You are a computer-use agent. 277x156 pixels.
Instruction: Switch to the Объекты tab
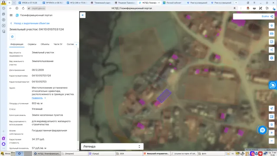click(45, 44)
